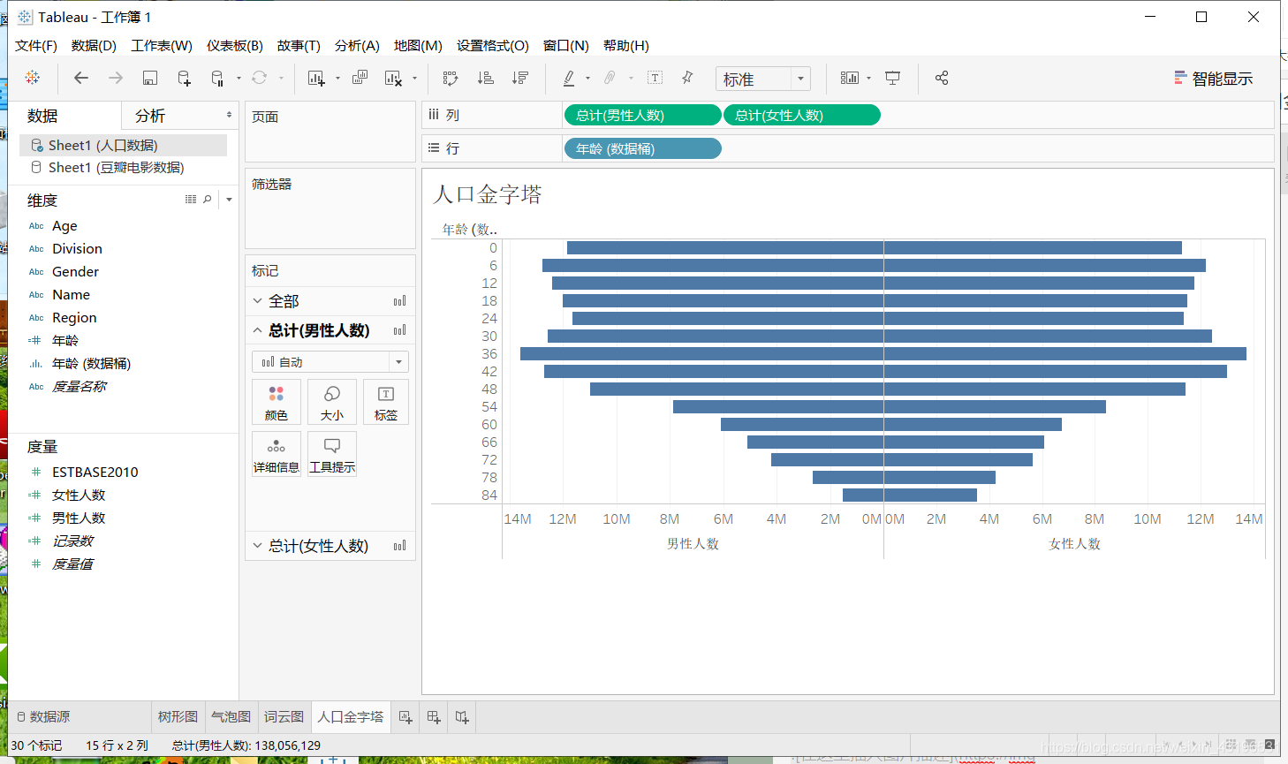1288x764 pixels.
Task: Select ESTBASE2010 measure
Action: (95, 473)
